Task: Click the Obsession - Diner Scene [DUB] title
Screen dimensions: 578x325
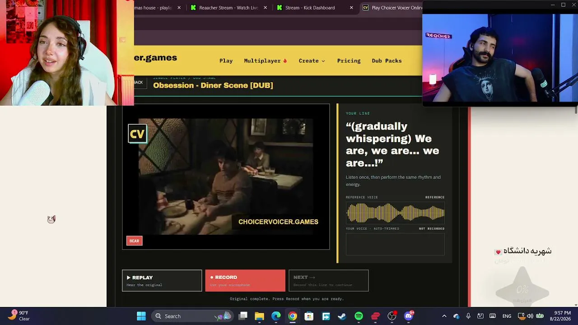Action: point(213,85)
